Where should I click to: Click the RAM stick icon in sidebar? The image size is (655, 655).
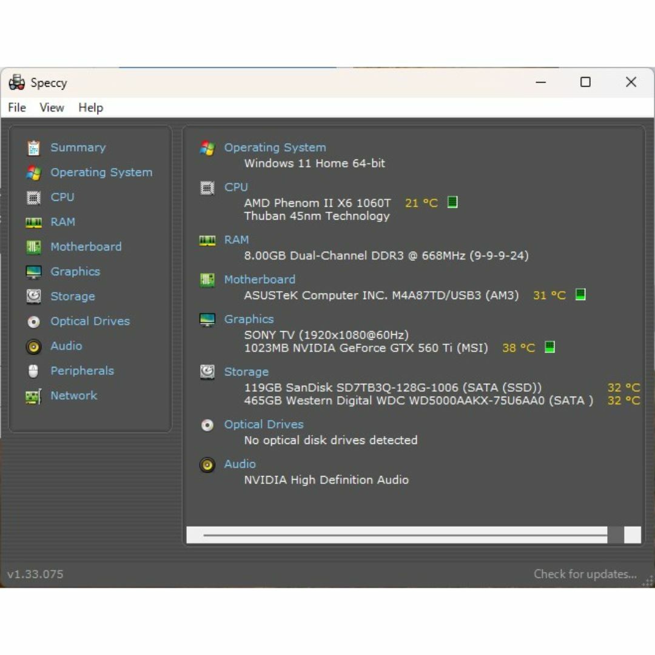(33, 222)
